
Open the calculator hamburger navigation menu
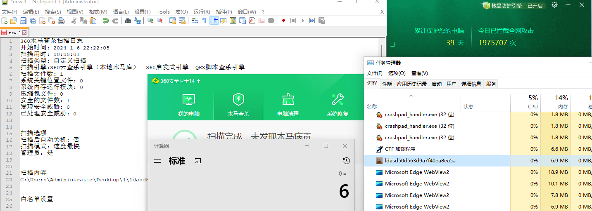coord(157,161)
